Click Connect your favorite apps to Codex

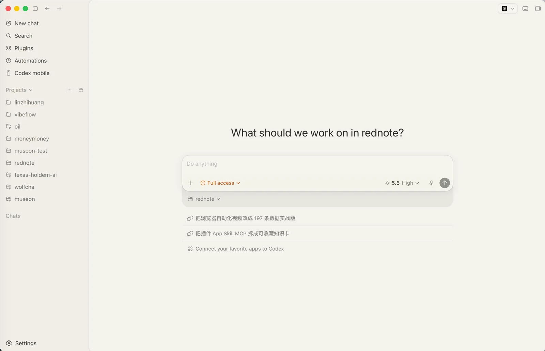[x=317, y=249]
